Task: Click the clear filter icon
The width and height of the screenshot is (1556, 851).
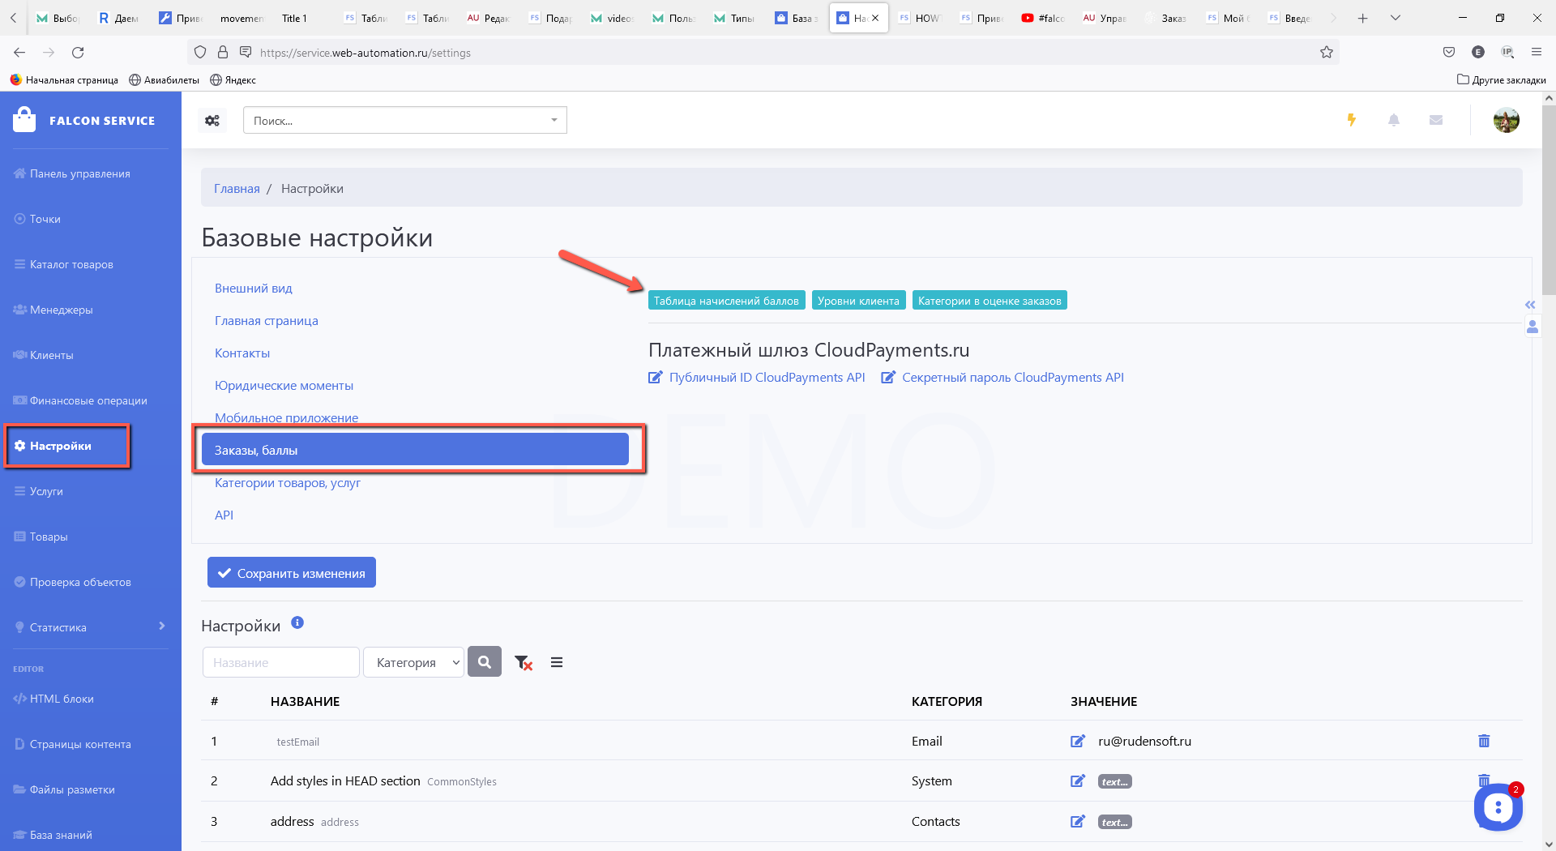Action: (524, 663)
